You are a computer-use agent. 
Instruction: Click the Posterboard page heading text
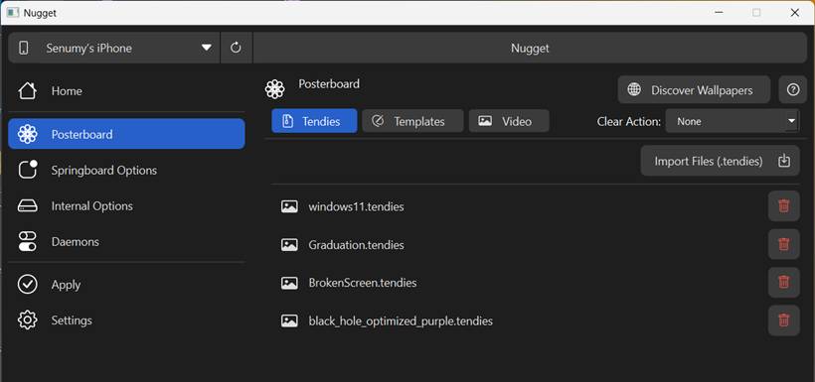(x=329, y=83)
